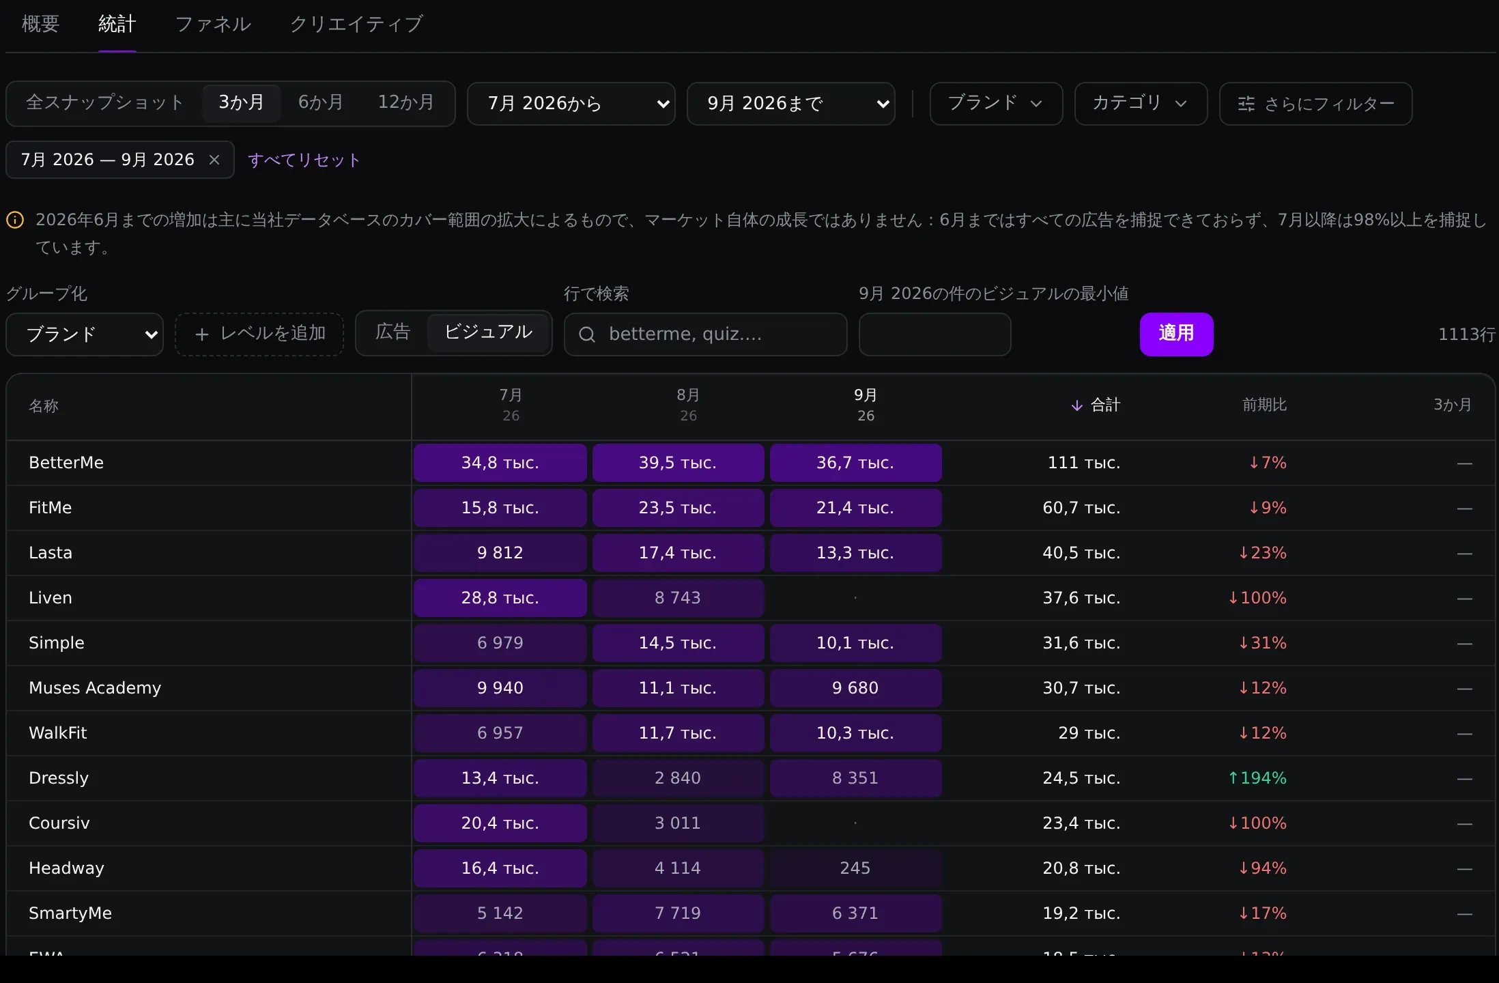Expand the カテゴリ filter dropdown
The width and height of the screenshot is (1499, 983).
pos(1141,104)
